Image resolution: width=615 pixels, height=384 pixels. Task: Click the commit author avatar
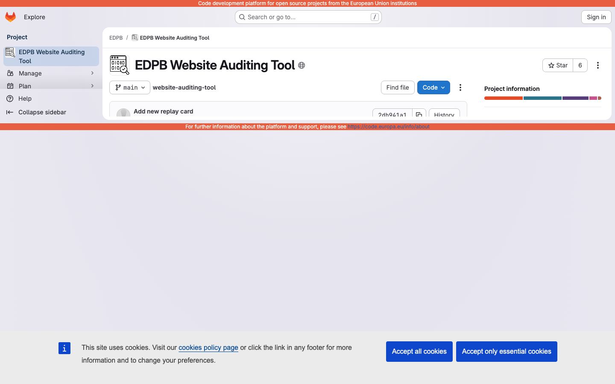click(x=123, y=113)
